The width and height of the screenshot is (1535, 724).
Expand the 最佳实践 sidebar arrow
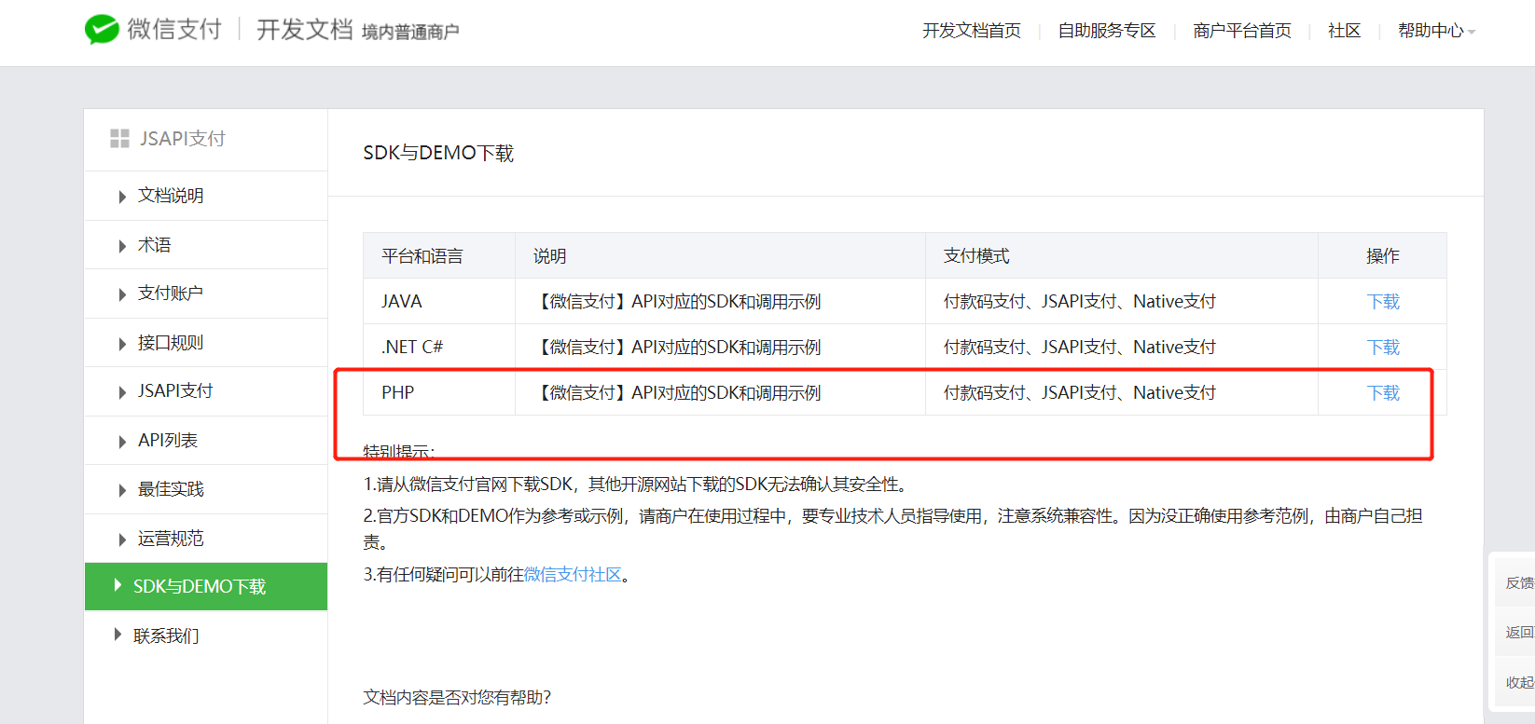coord(122,490)
